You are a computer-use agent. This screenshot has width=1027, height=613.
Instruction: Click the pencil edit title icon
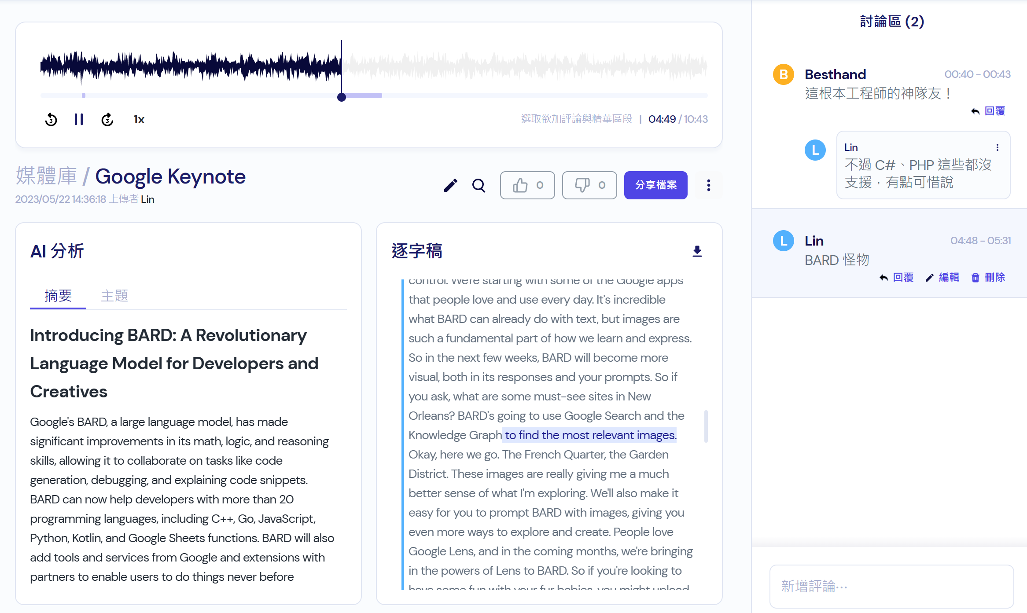click(x=450, y=185)
